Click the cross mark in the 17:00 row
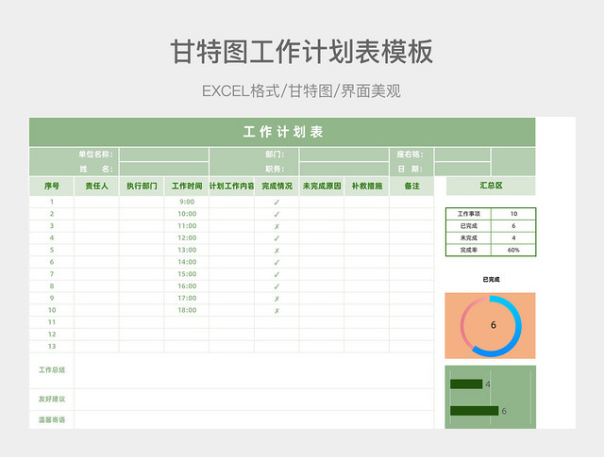The height and width of the screenshot is (457, 604). pyautogui.click(x=277, y=299)
